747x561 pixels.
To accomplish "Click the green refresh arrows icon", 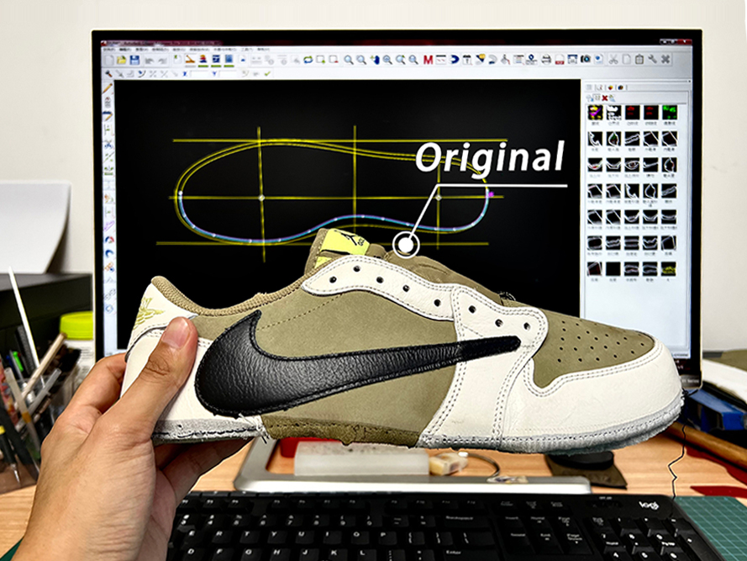I will tap(308, 60).
